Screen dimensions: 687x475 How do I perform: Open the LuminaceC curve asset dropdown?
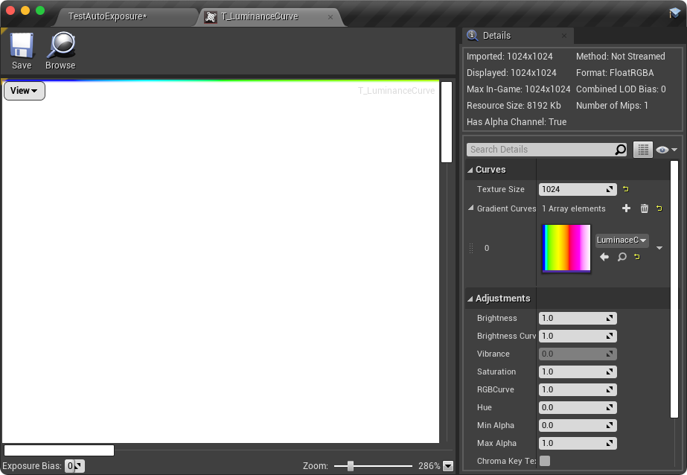(621, 240)
